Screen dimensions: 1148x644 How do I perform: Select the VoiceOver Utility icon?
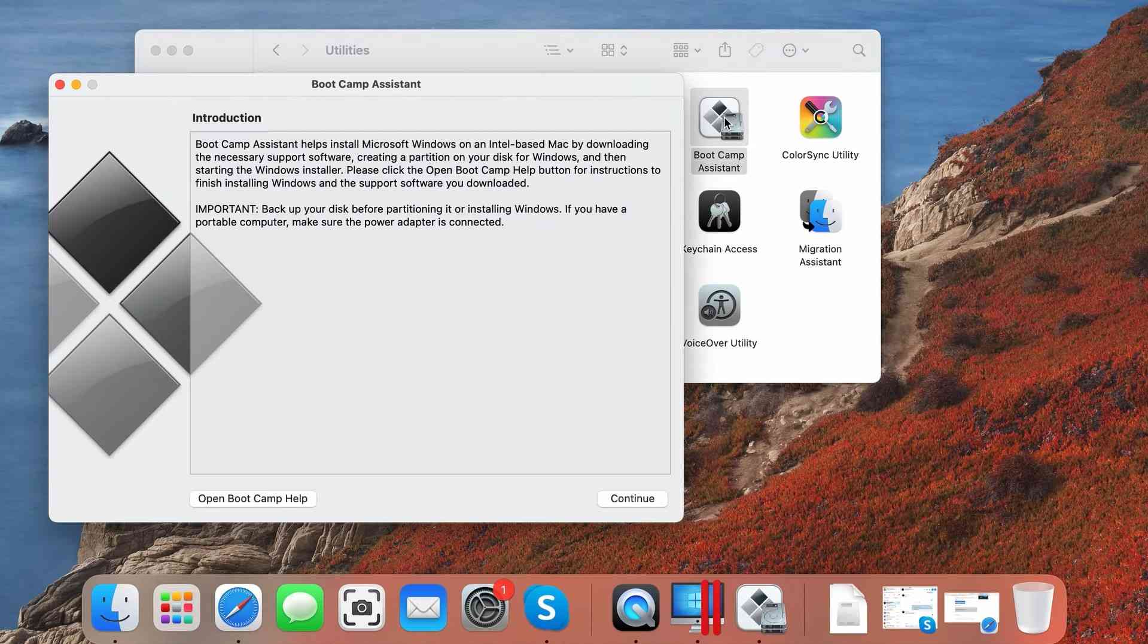718,306
